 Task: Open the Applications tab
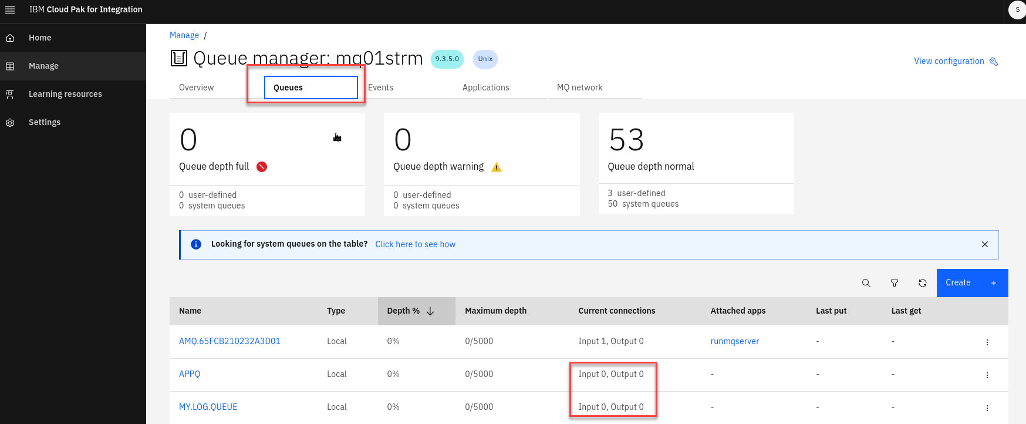click(485, 88)
